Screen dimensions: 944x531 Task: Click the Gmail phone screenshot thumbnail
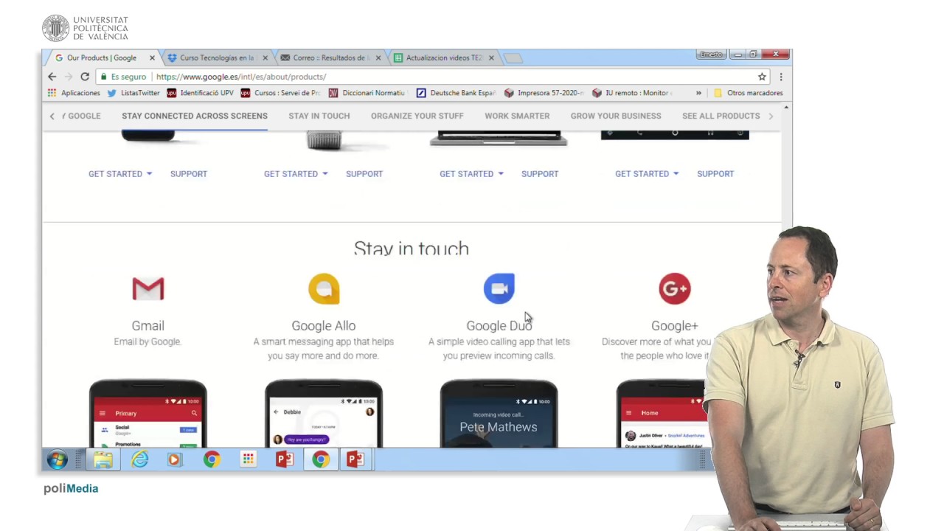point(147,414)
